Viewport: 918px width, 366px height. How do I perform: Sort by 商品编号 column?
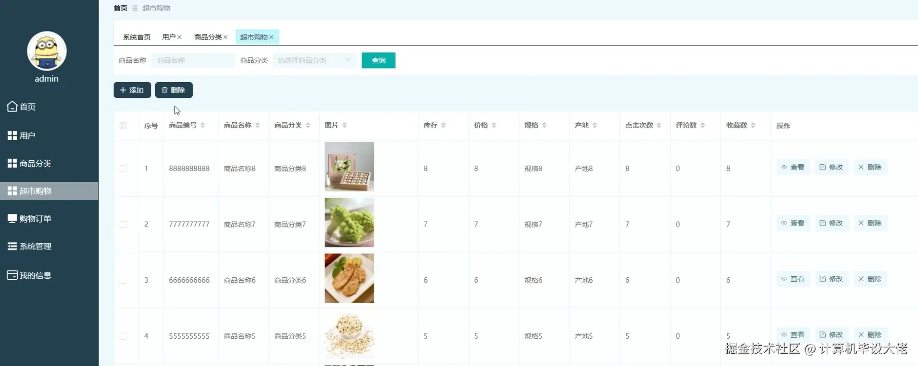202,125
